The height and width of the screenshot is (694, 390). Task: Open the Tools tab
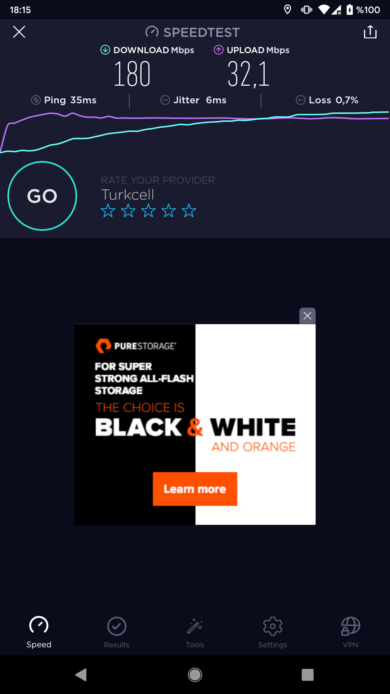click(195, 633)
